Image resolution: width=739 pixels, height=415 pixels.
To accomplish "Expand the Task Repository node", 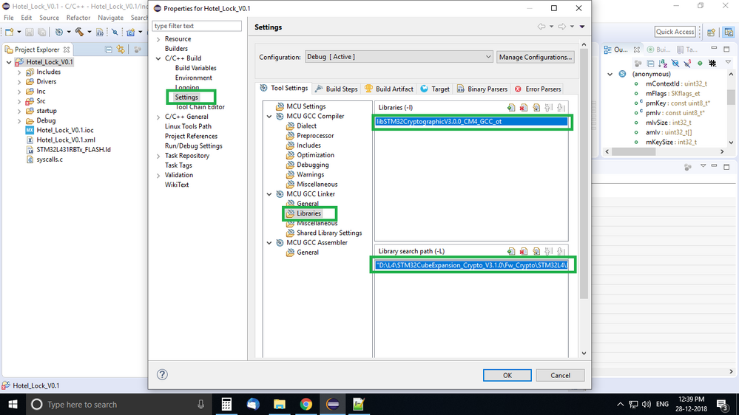I will tap(158, 156).
